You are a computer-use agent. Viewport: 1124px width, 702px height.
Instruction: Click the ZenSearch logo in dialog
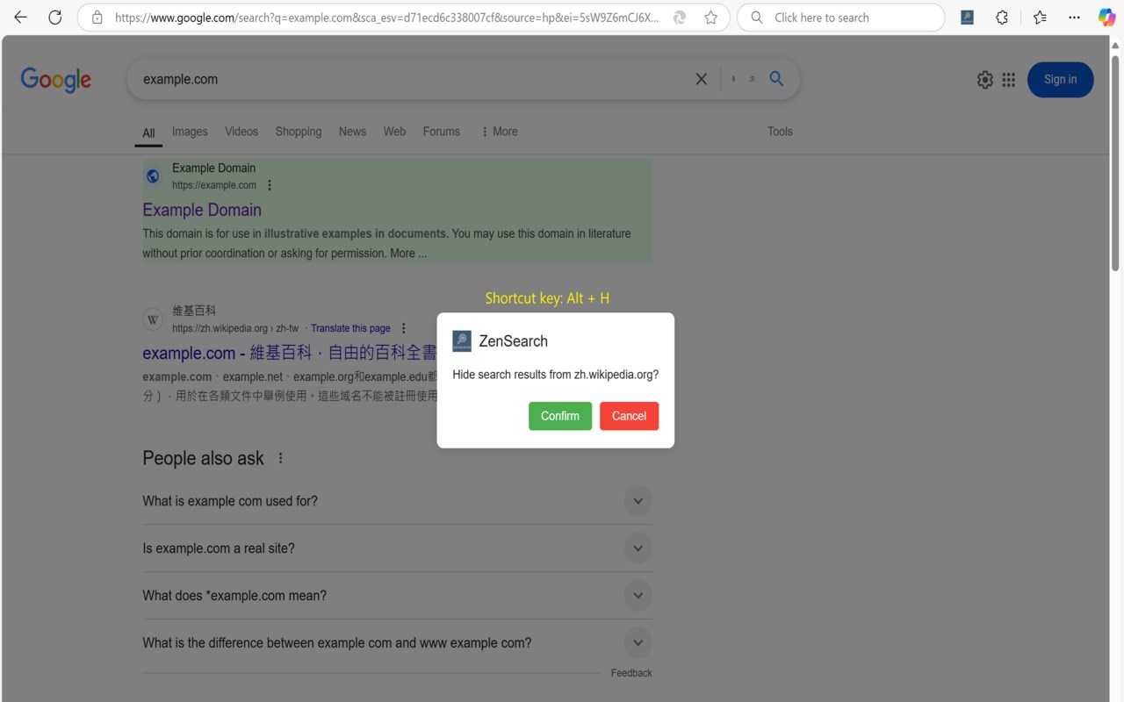pyautogui.click(x=462, y=341)
